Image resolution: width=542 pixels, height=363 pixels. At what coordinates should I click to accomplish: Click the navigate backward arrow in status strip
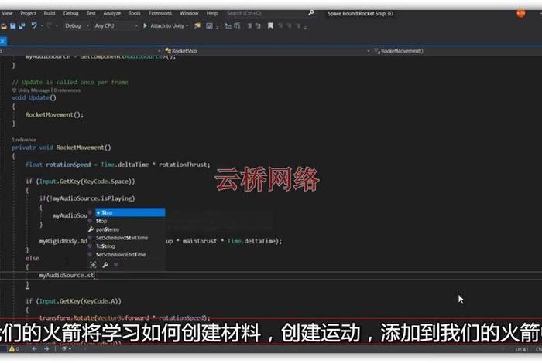click(34, 349)
